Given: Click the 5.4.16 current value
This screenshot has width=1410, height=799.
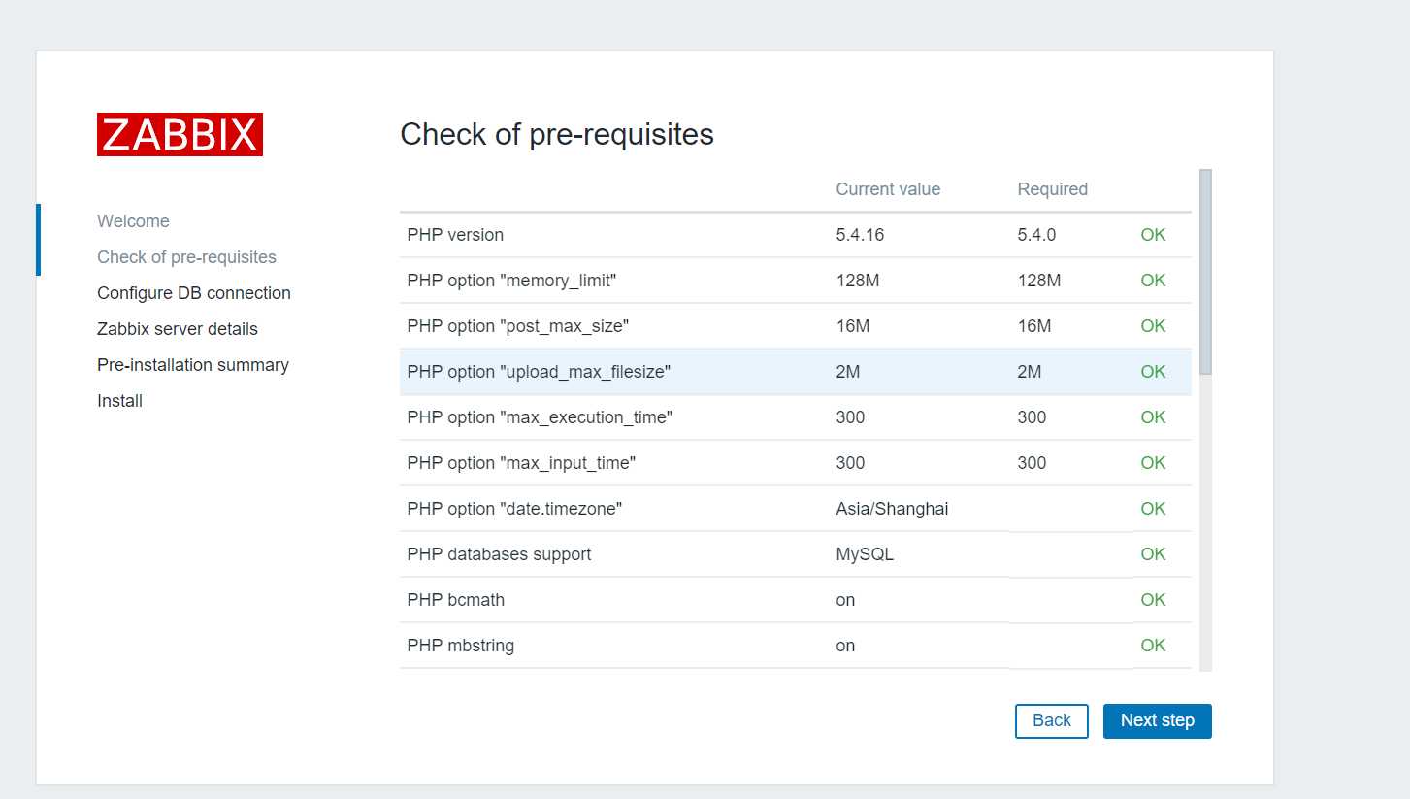Looking at the screenshot, I should click(860, 235).
